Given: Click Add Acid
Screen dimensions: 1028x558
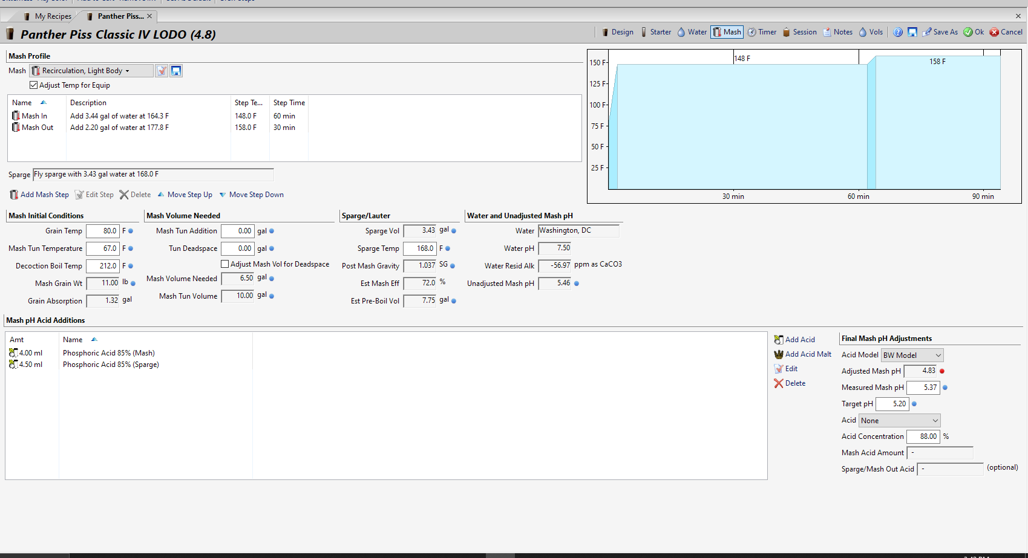Looking at the screenshot, I should [x=794, y=340].
